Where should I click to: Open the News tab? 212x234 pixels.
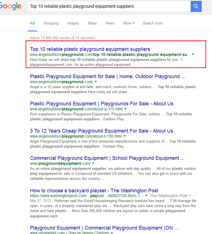click(x=110, y=23)
